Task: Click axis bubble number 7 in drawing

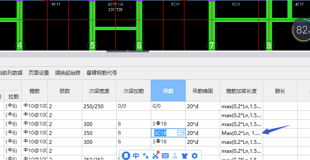Action: [212, 45]
